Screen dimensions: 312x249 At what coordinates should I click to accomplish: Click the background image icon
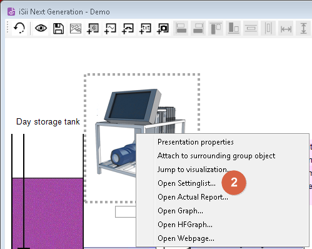coord(76,29)
